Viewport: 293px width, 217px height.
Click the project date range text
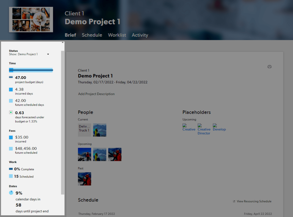coord(113,82)
